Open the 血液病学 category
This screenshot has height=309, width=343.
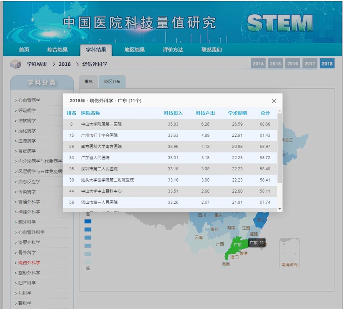27,141
